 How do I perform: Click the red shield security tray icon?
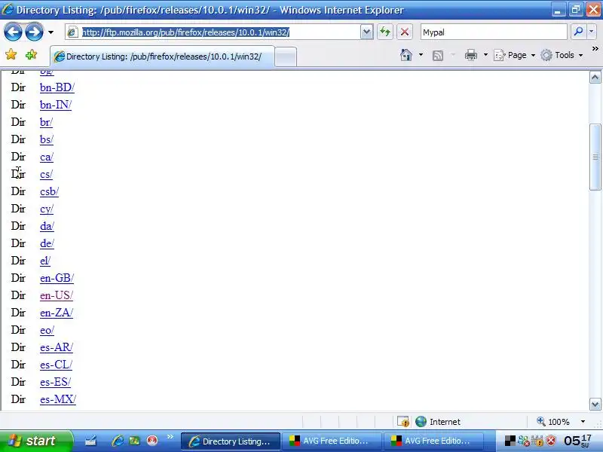tap(551, 441)
